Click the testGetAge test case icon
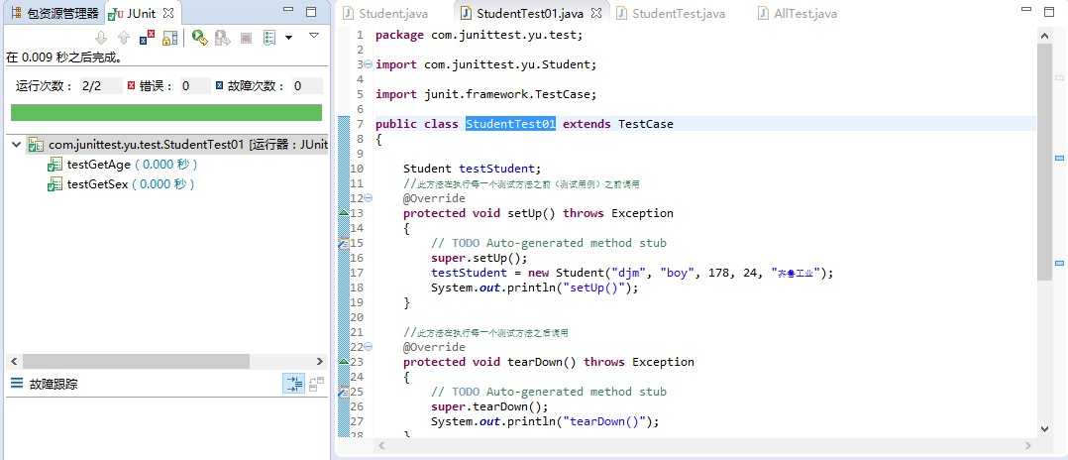This screenshot has height=460, width=1068. click(54, 165)
